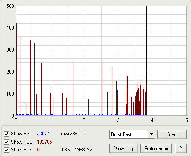Click the red spike between 1 and 2
The image size is (191, 156).
[73, 88]
